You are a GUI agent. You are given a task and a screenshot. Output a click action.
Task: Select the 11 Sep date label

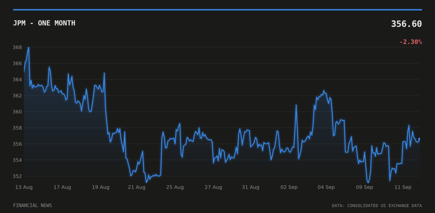point(403,187)
